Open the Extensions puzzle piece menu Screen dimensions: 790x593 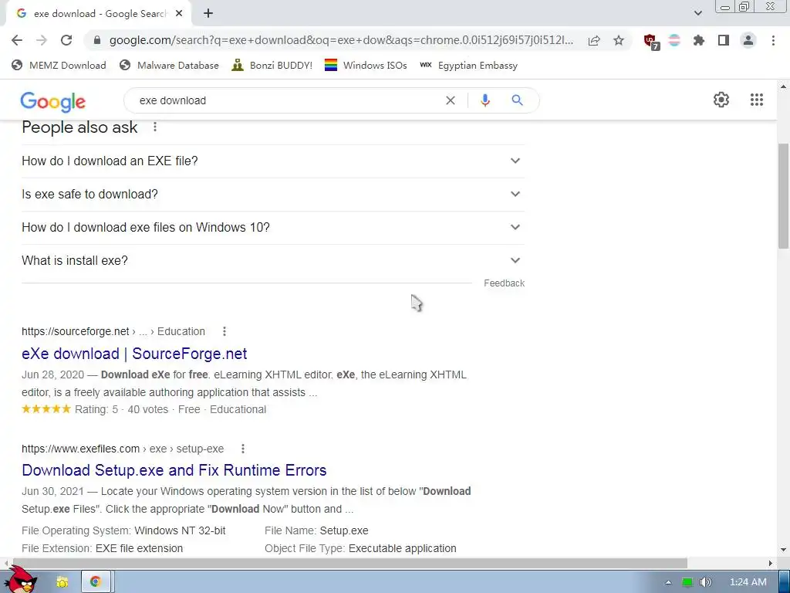pyautogui.click(x=699, y=40)
